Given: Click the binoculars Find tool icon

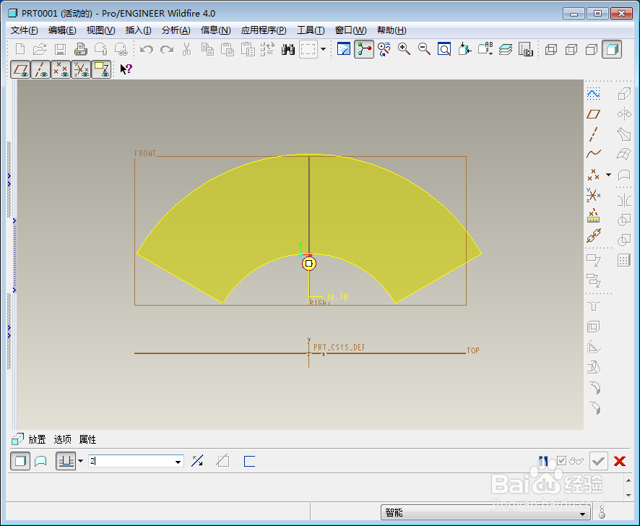Looking at the screenshot, I should pos(287,49).
